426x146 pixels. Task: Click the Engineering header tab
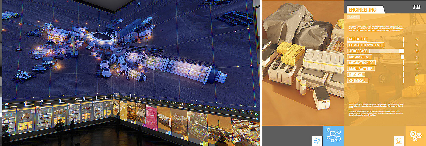pos(364,10)
